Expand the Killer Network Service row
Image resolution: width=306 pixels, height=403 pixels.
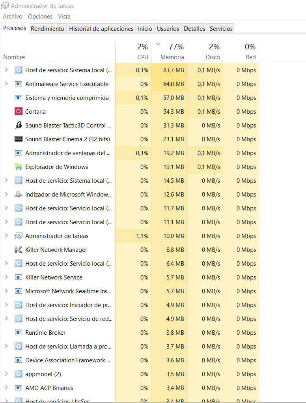(6, 277)
